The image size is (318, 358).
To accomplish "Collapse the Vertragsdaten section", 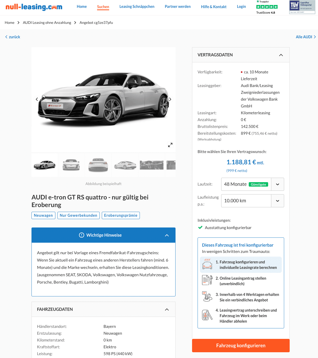I will point(281,55).
